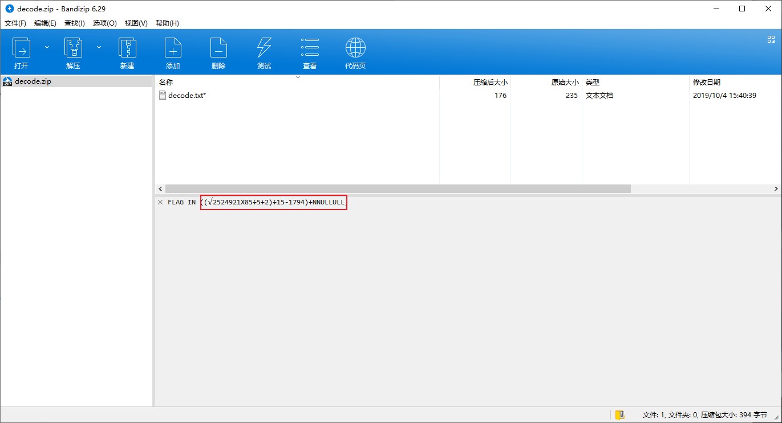The height and width of the screenshot is (423, 782).
Task: Sort by the 类型 column header
Action: click(x=592, y=82)
